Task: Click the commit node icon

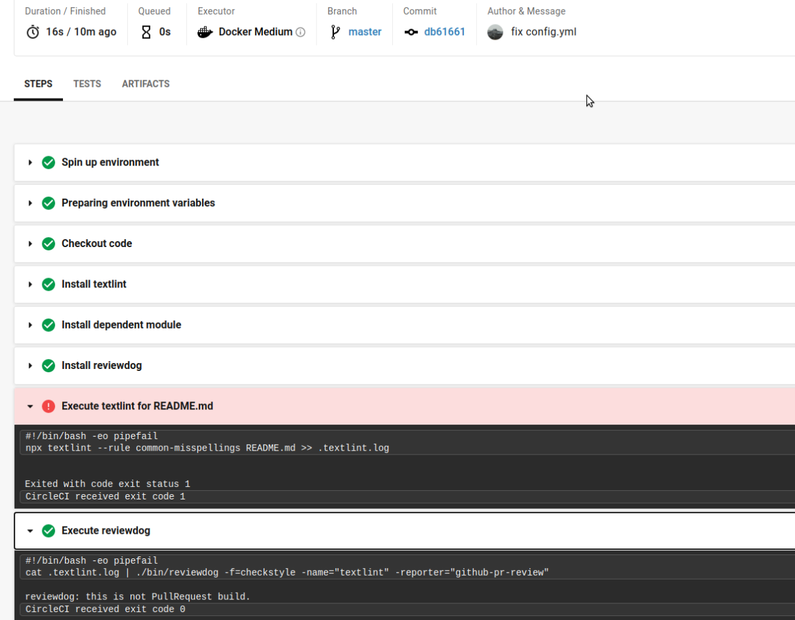Action: click(x=411, y=32)
